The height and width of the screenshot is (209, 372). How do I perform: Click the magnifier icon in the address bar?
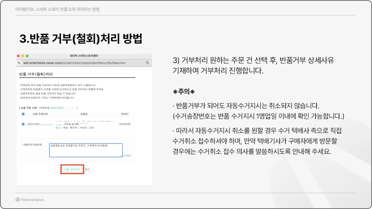click(x=148, y=63)
